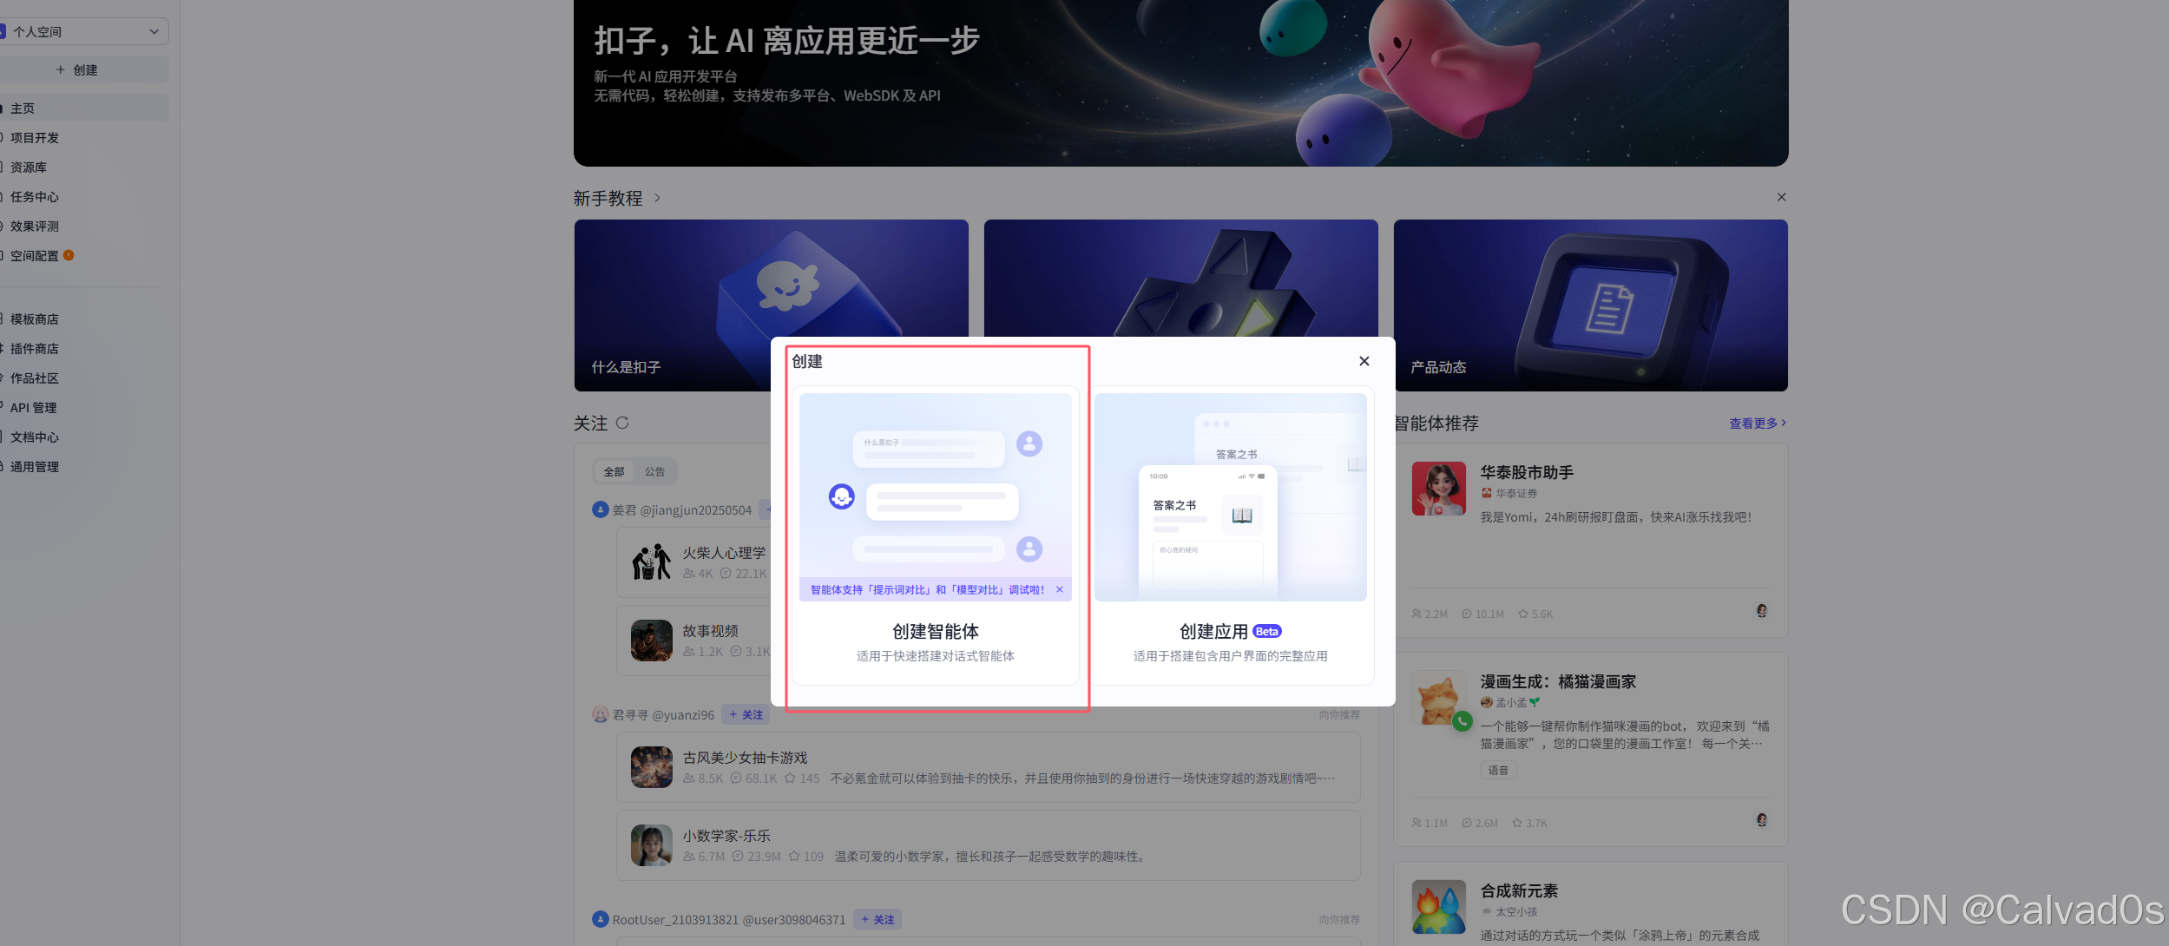Click the 小数学家-乐乐 avatar
The height and width of the screenshot is (946, 2169).
651,845
